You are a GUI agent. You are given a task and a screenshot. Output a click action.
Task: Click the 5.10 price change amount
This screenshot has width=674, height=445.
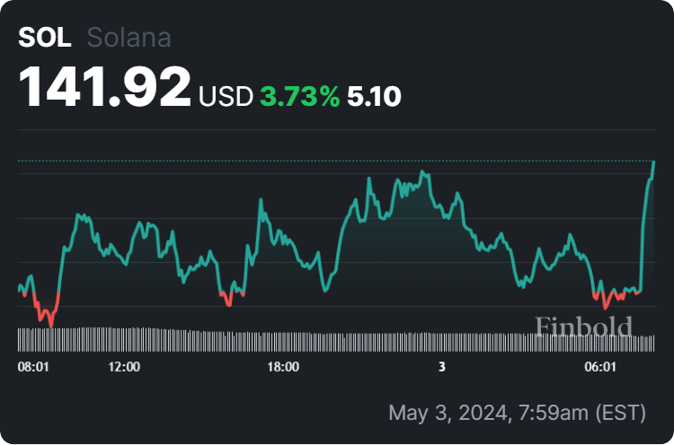(374, 96)
